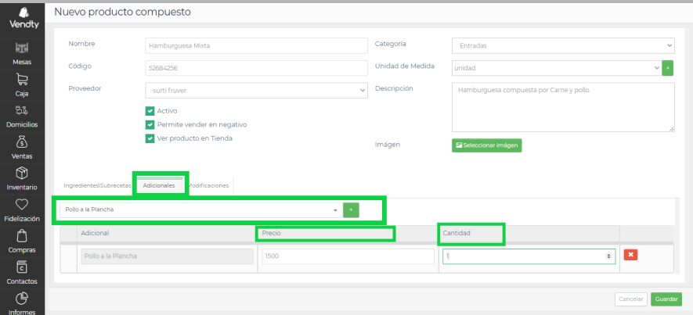Screen dimensions: 693x315
Task: Click Seleccionar imágen button
Action: coord(486,145)
